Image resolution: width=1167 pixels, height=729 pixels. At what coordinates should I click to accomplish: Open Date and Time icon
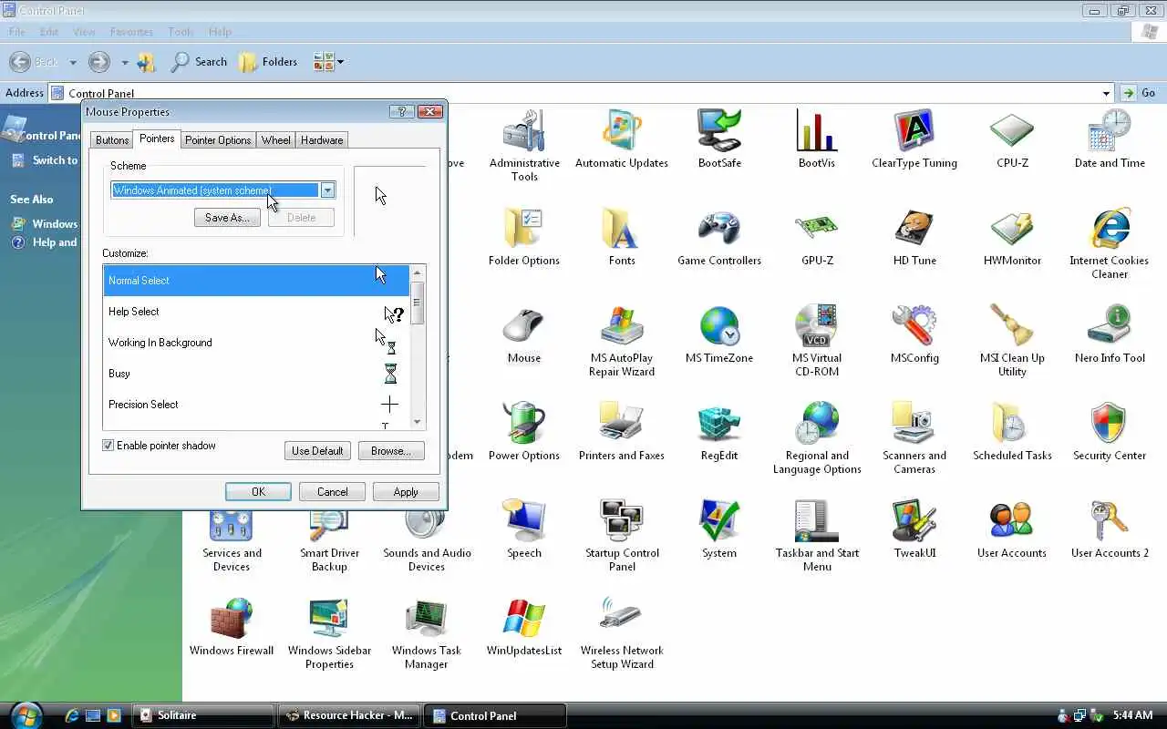[1110, 132]
